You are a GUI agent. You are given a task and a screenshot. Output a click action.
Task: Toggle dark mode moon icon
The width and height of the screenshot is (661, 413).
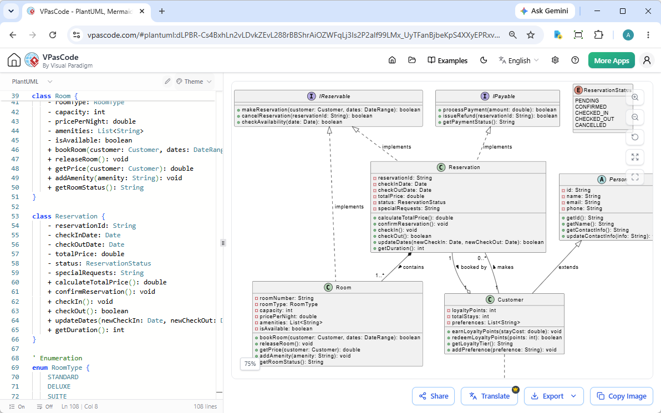[484, 60]
